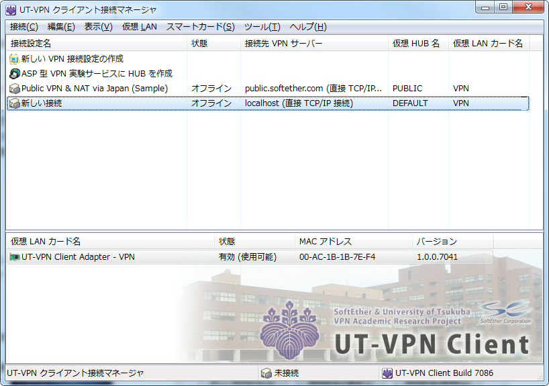549x386 pixels.
Task: Click the ASP 型 VPN 実験サービス icon
Action: 14,74
